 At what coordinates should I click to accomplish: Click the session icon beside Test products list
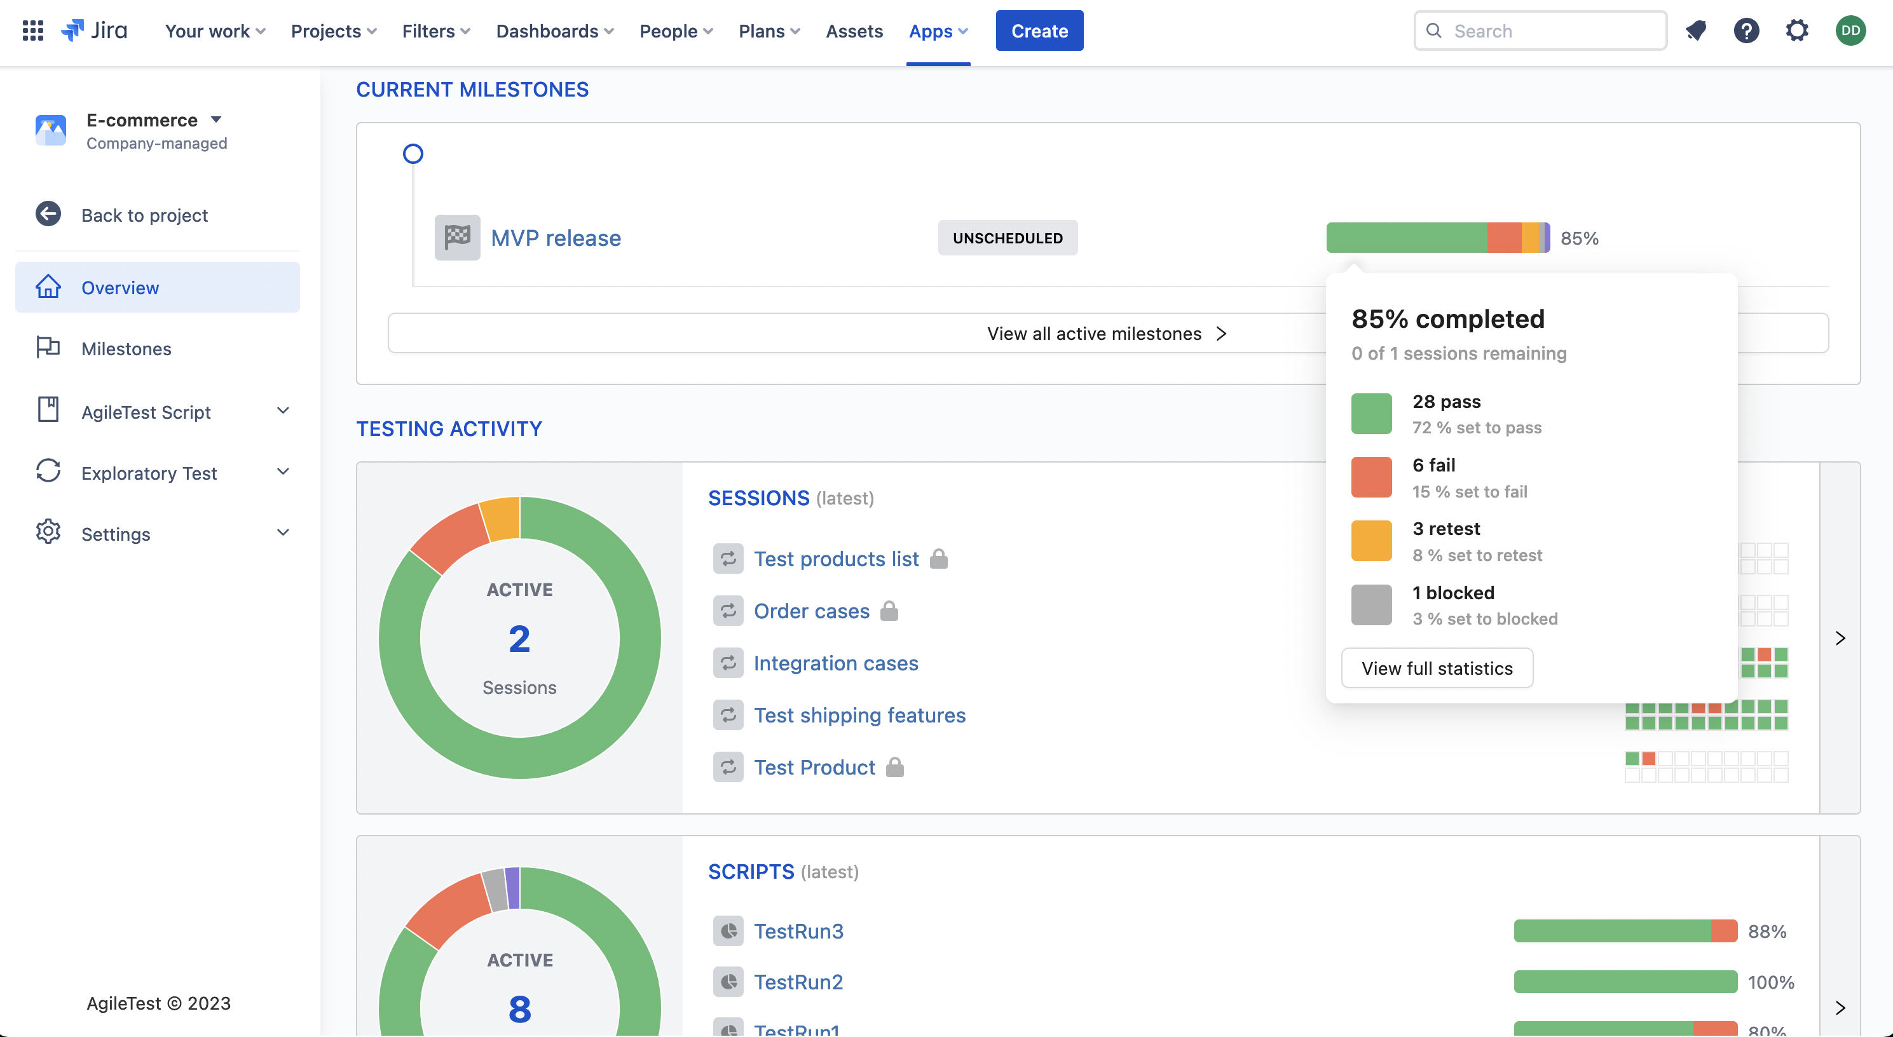pyautogui.click(x=728, y=559)
